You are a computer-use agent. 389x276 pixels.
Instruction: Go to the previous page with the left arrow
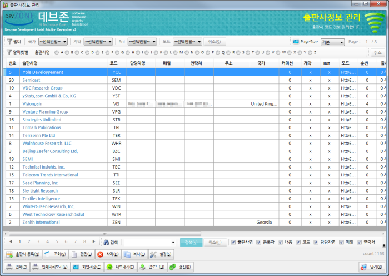pos(11,241)
